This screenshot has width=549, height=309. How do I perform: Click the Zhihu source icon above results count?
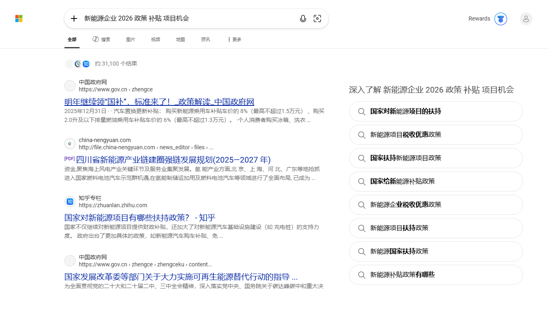(86, 64)
